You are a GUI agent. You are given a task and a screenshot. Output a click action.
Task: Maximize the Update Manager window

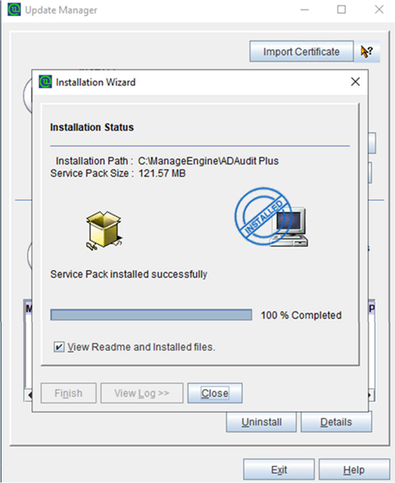(341, 9)
